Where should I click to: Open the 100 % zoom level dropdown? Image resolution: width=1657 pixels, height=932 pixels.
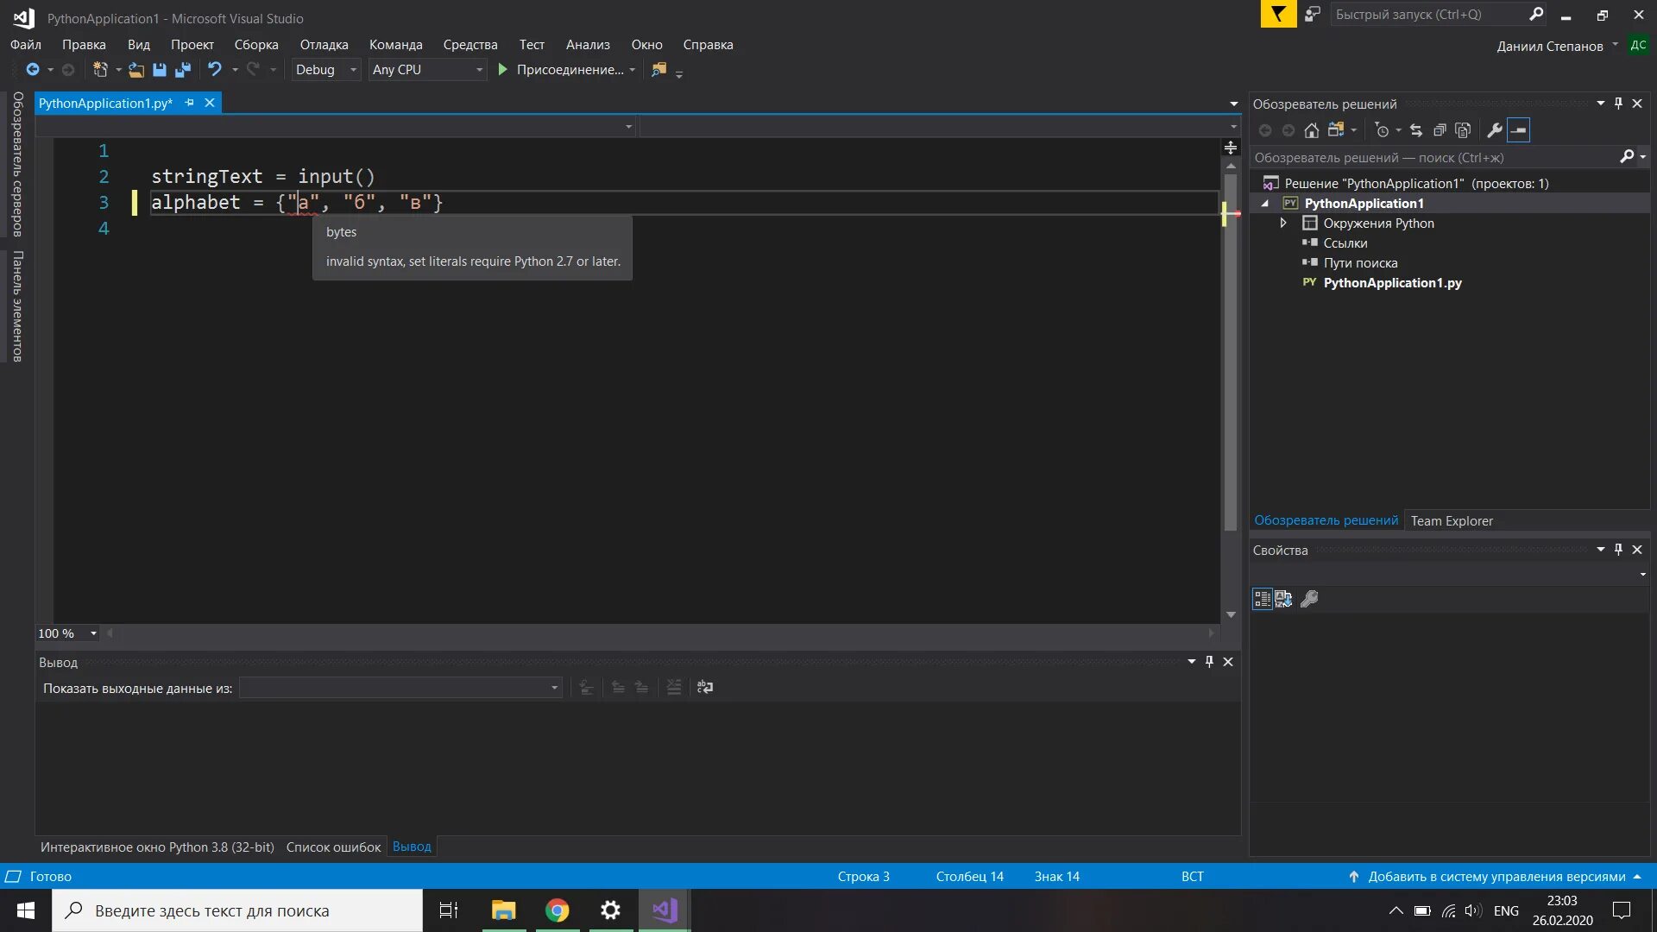[x=93, y=633]
